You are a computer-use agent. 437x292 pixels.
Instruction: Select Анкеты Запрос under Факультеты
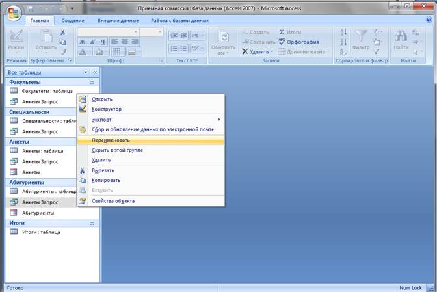(40, 101)
